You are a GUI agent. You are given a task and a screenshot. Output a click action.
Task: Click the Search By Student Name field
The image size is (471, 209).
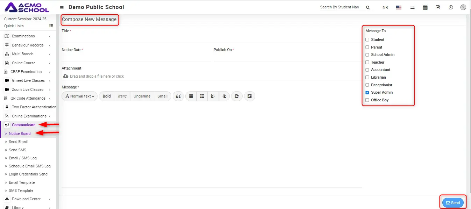339,7
